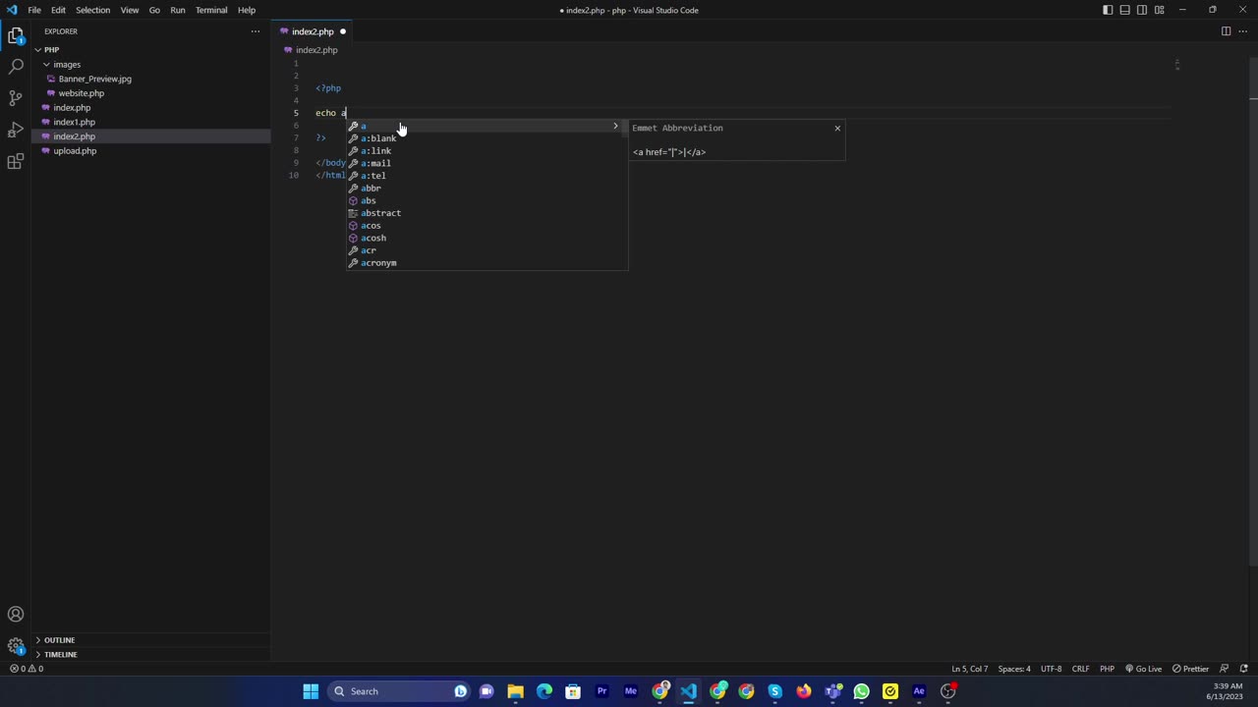Choose the 'acos' function suggestion
The width and height of the screenshot is (1258, 707).
tap(486, 226)
